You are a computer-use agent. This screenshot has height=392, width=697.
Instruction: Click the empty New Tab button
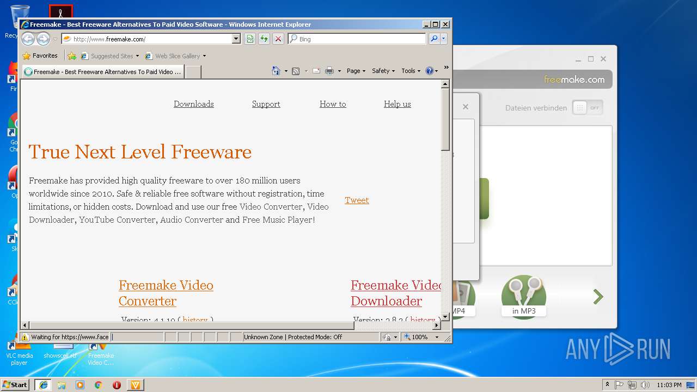(x=193, y=71)
